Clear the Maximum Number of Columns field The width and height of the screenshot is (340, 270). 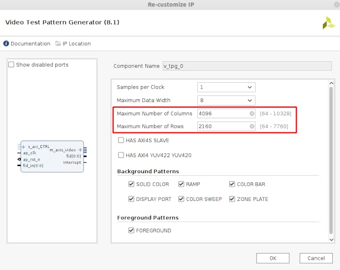pyautogui.click(x=252, y=113)
